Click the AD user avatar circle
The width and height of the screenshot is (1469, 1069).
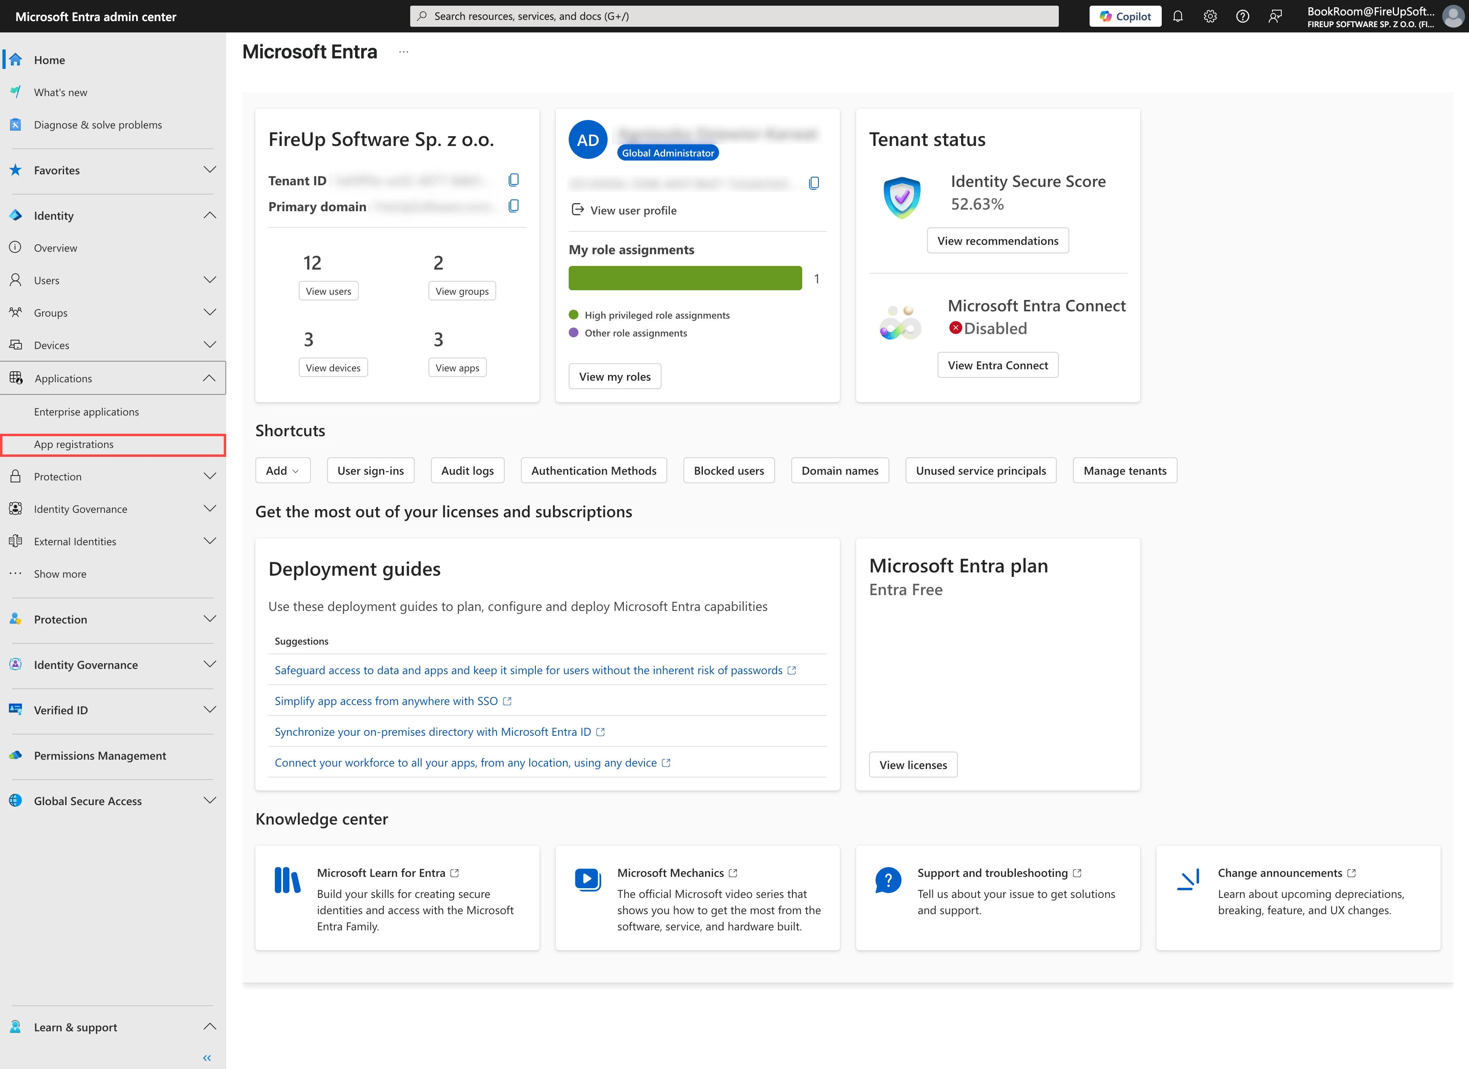click(x=587, y=140)
